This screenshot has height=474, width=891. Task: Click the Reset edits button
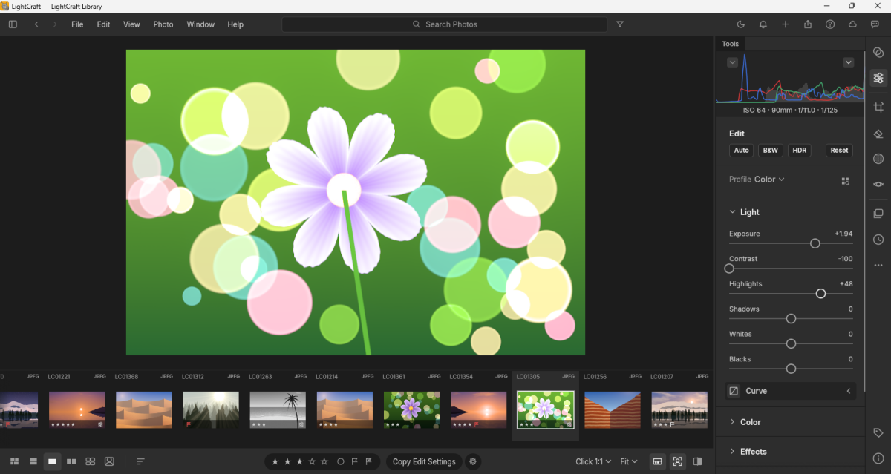click(x=839, y=151)
